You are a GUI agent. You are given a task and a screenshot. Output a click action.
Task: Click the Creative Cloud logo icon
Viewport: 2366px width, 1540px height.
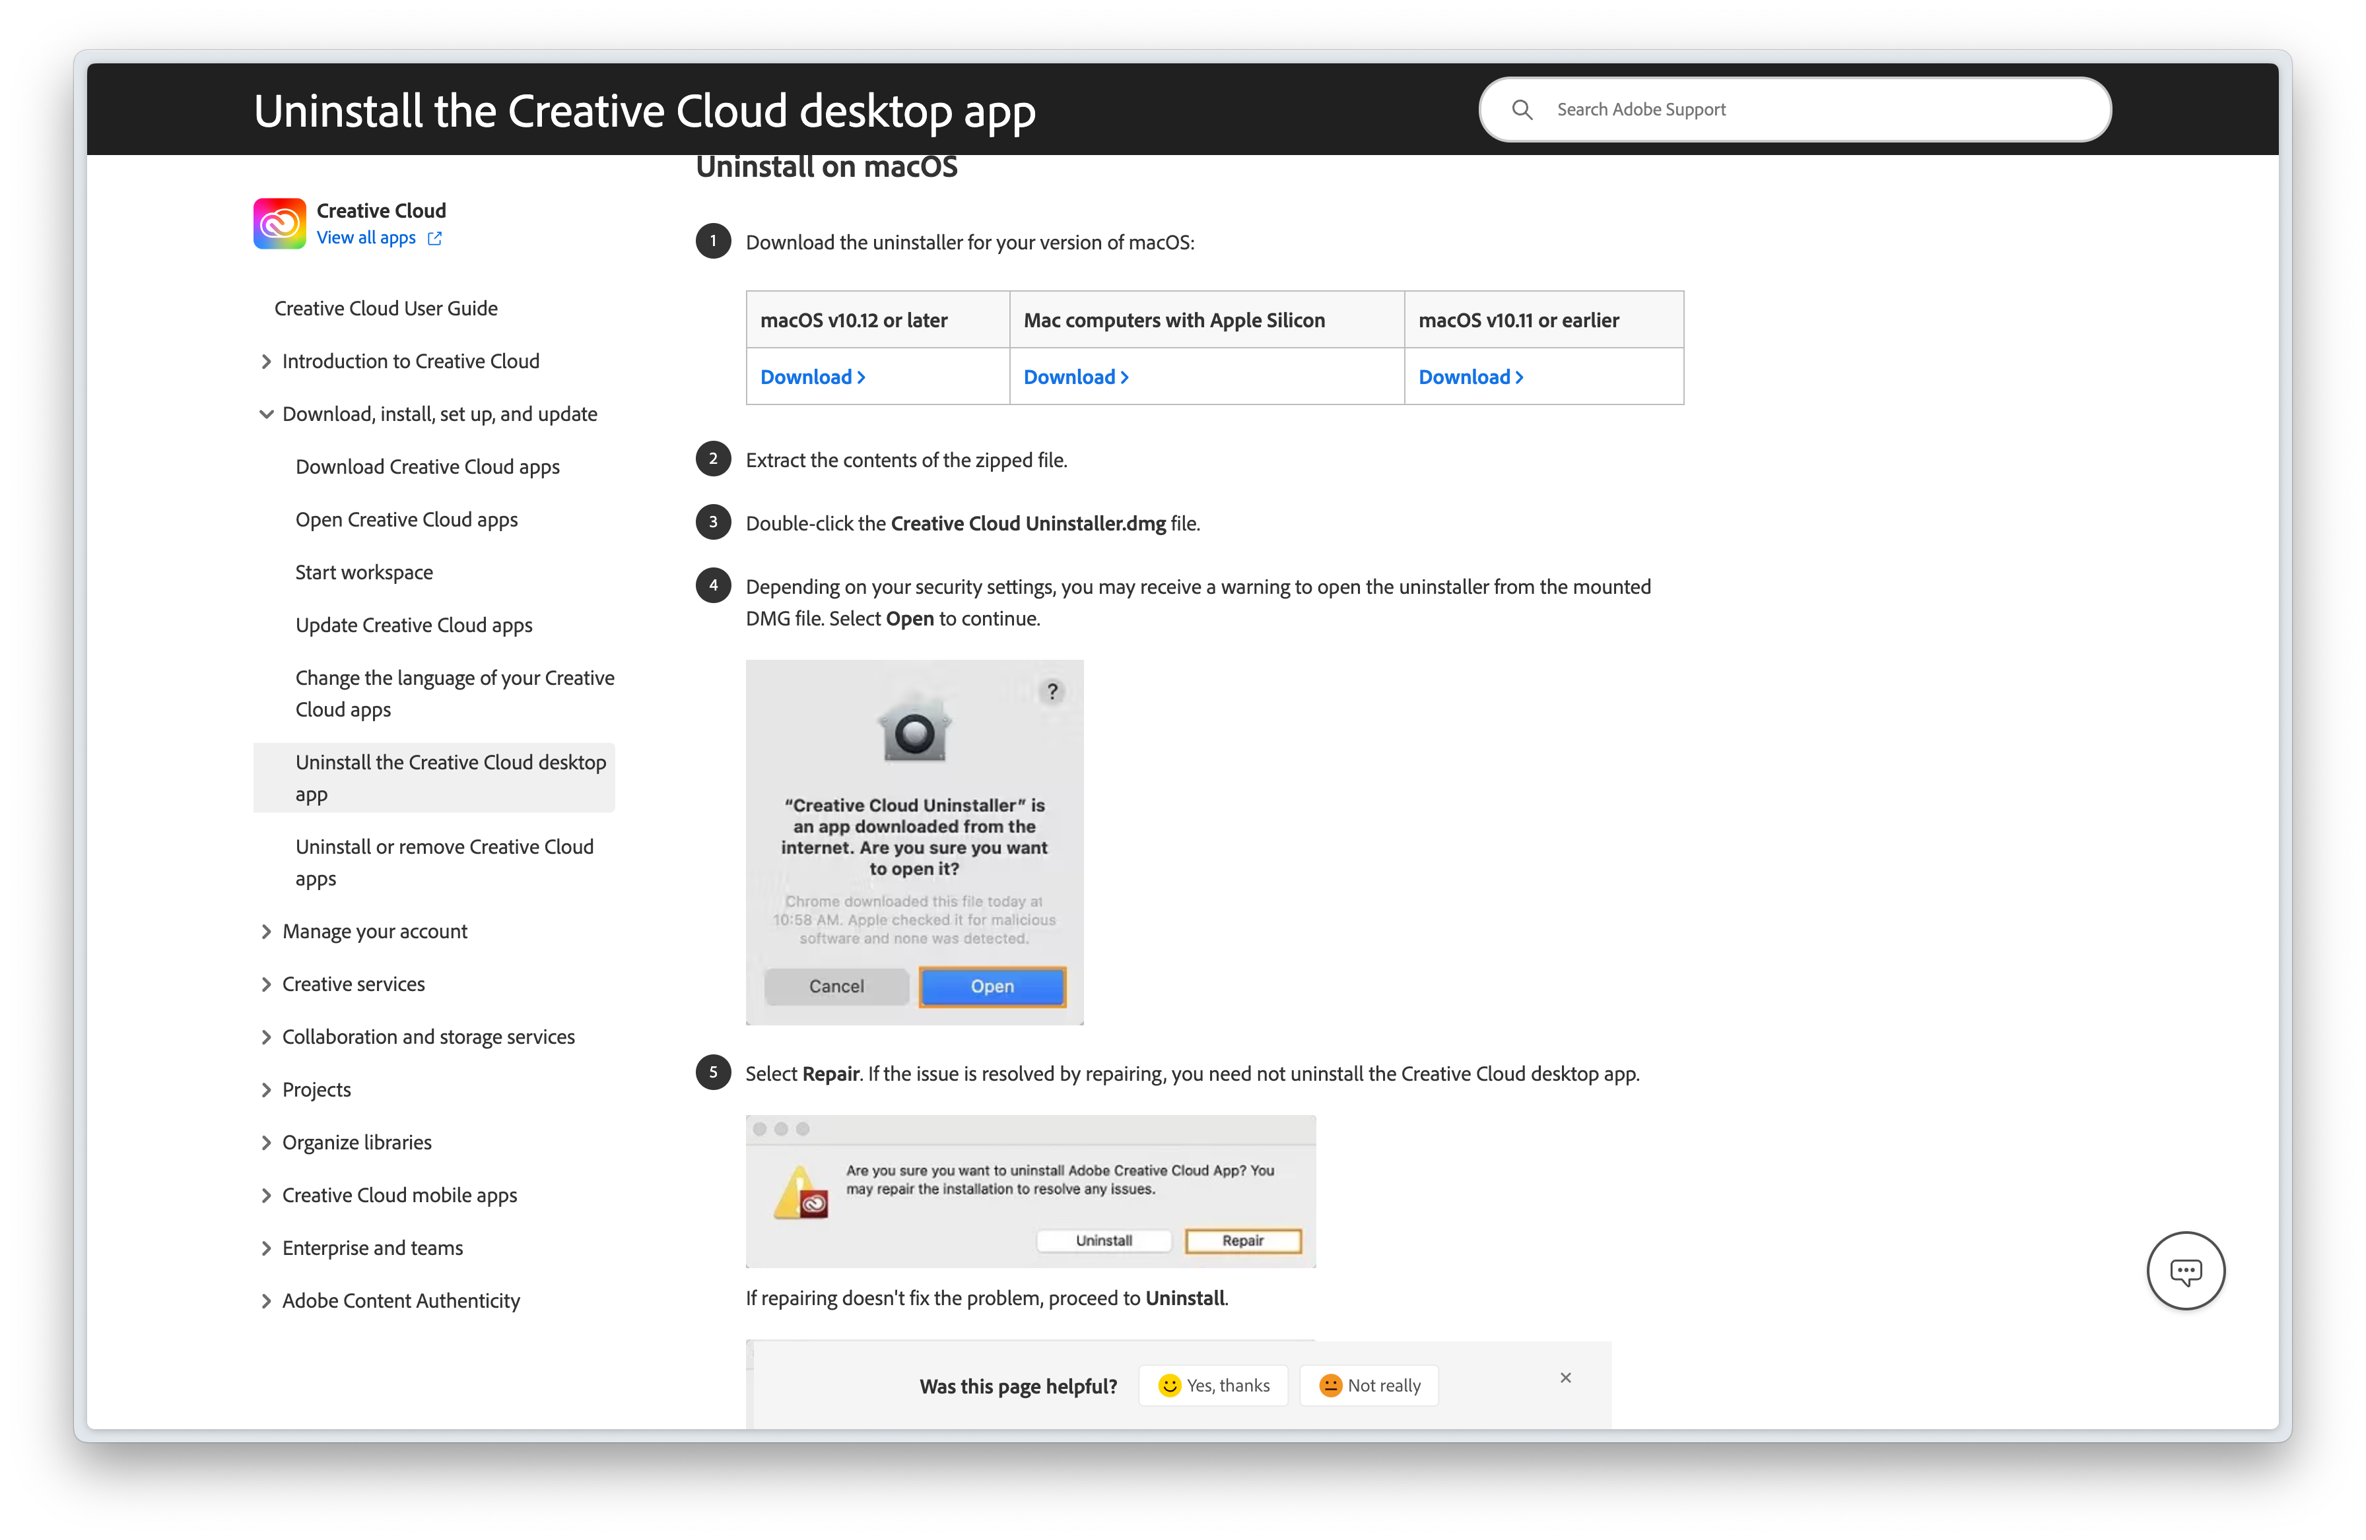coord(279,224)
